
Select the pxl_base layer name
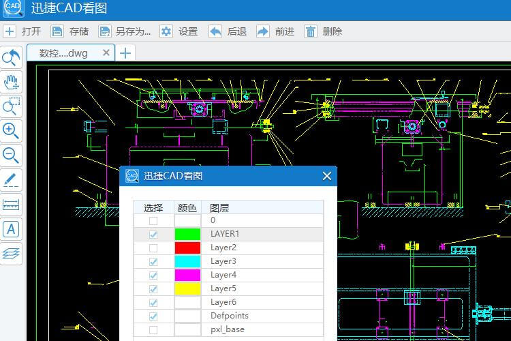point(228,329)
